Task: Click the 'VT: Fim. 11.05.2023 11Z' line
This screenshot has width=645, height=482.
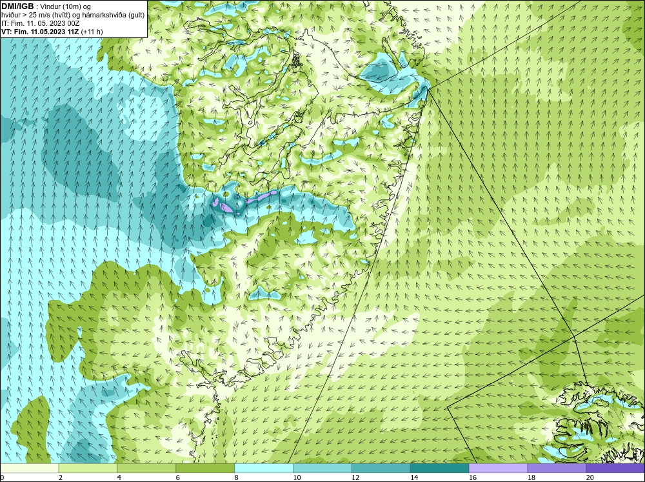Action: pos(40,32)
